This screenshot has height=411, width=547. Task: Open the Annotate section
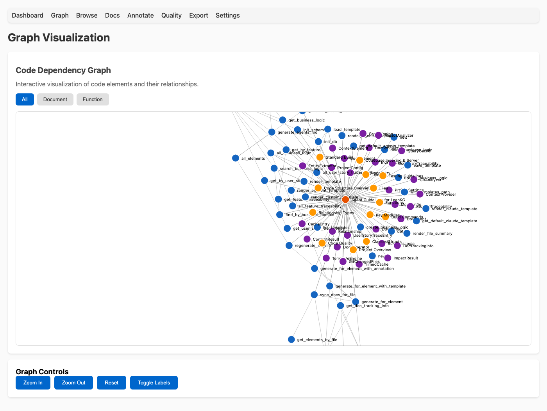pos(140,15)
